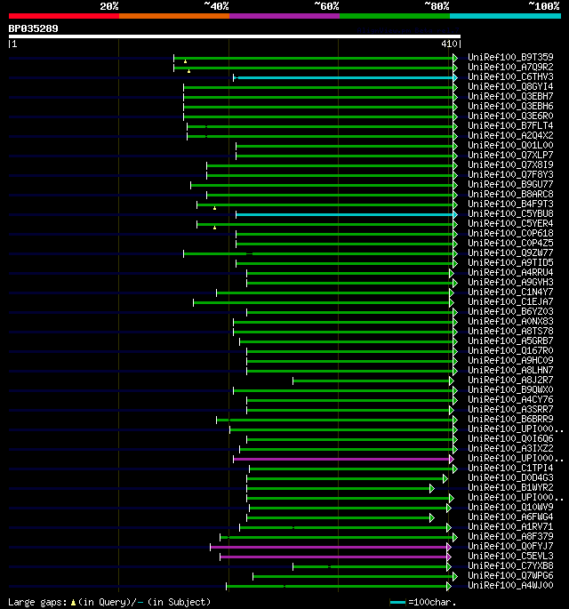Click the UniRef100_B9GU77 label

coord(510,184)
